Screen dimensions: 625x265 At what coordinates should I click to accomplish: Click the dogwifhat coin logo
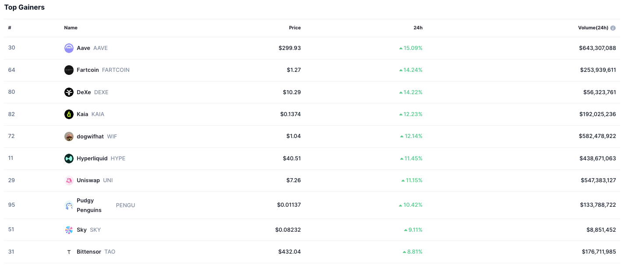[x=69, y=136]
